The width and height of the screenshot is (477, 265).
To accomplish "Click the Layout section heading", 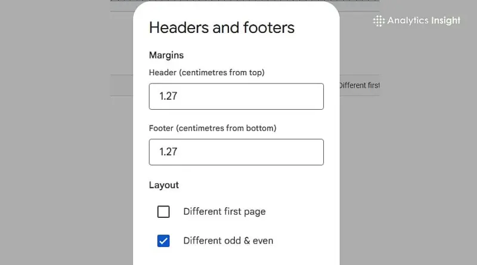I will click(x=164, y=185).
